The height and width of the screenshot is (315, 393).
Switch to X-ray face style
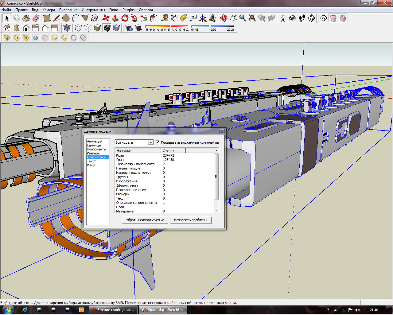click(67, 28)
